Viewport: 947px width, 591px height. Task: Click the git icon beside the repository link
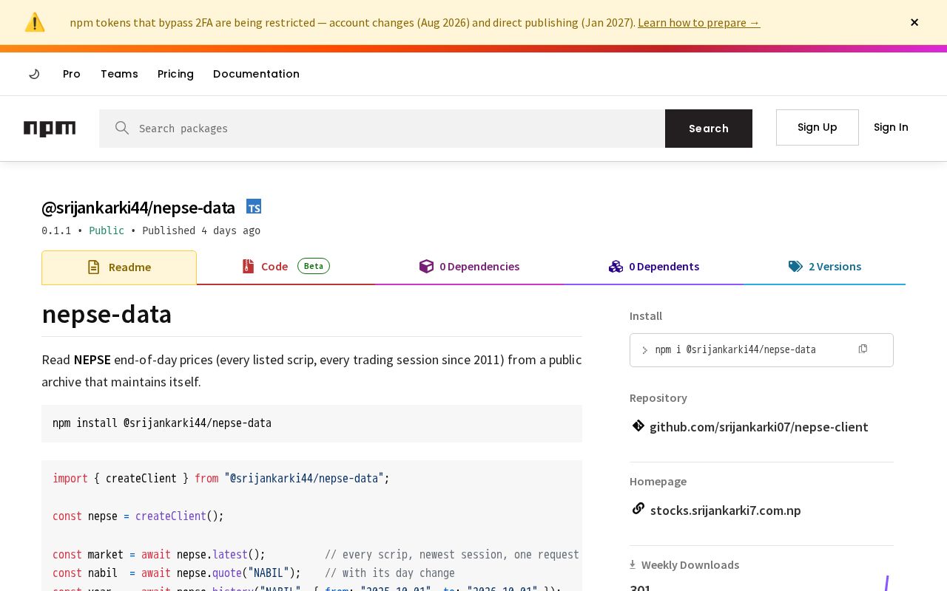click(638, 426)
